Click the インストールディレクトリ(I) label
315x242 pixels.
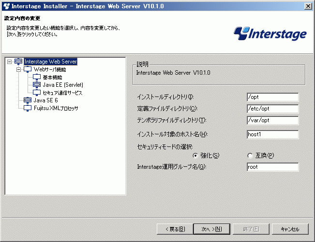[165, 97]
